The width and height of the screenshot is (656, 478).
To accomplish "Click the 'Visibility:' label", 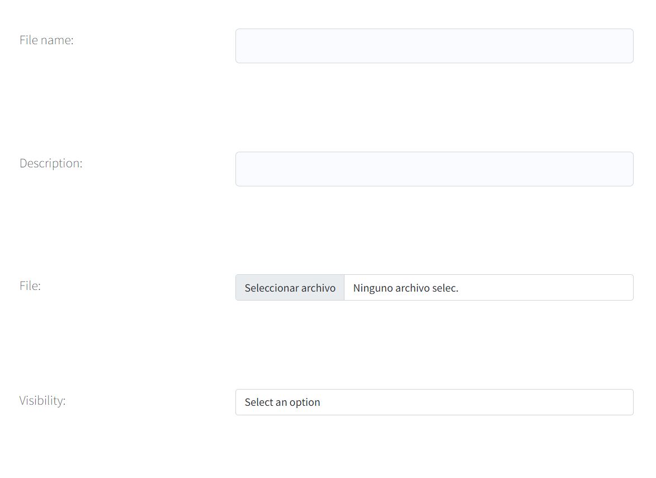I will pos(43,400).
